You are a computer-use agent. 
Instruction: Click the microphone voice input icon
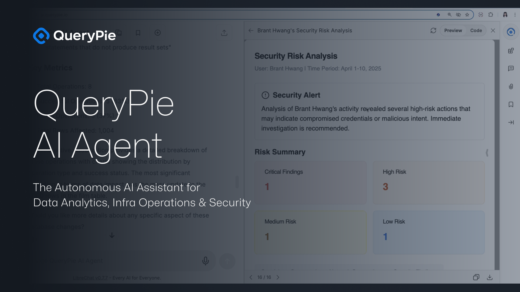coord(206,261)
